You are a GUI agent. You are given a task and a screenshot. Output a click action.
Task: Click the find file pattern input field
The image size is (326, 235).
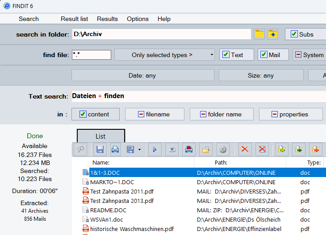[x=91, y=55]
